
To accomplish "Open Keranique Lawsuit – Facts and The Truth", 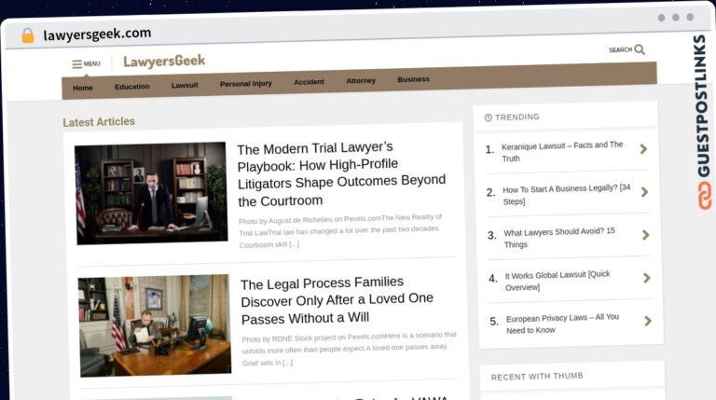I will pos(562,152).
